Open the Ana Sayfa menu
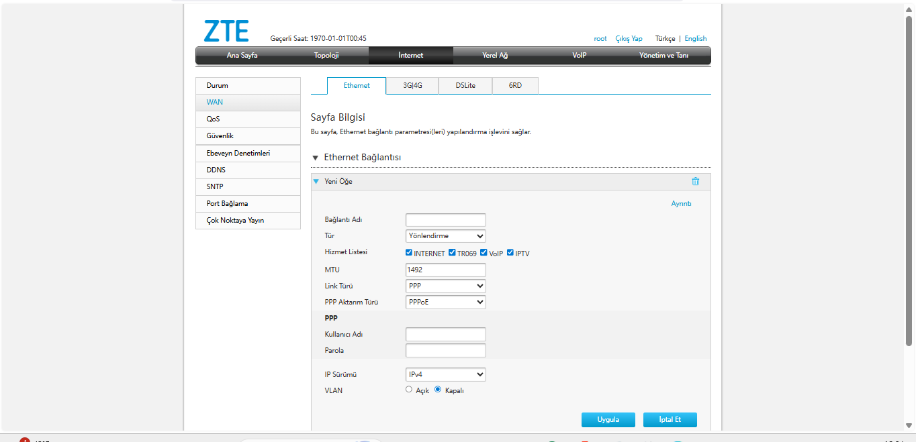916x442 pixels. point(242,55)
